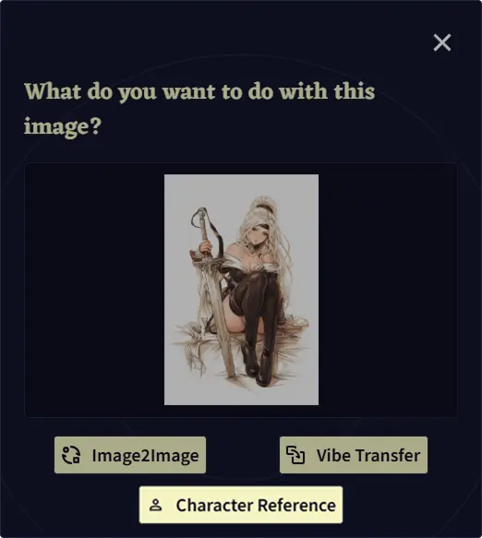This screenshot has width=482, height=538.
Task: Select the Vibe Transfer button
Action: click(354, 455)
